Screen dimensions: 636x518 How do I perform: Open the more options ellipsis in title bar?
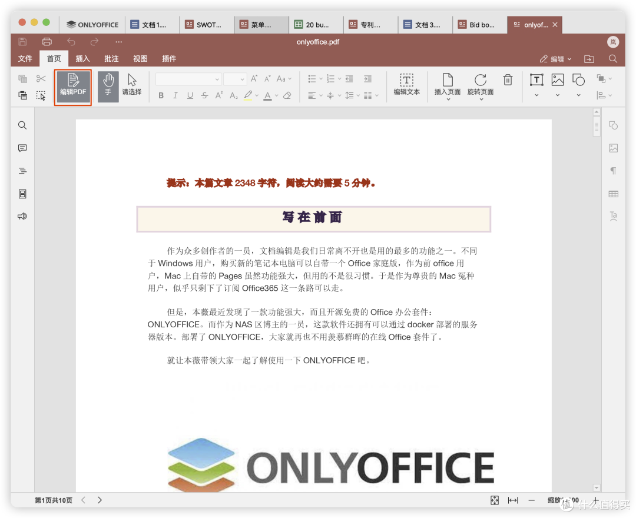point(118,42)
